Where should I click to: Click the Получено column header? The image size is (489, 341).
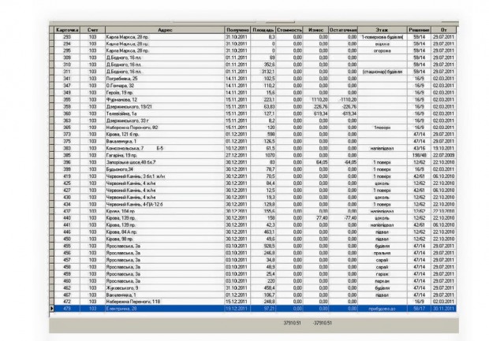pyautogui.click(x=237, y=28)
